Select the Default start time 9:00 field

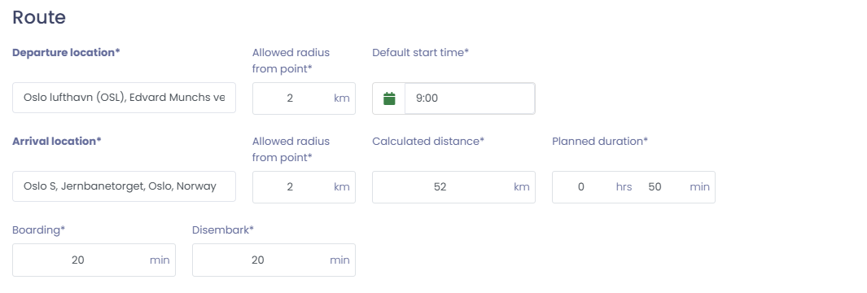[x=470, y=98]
